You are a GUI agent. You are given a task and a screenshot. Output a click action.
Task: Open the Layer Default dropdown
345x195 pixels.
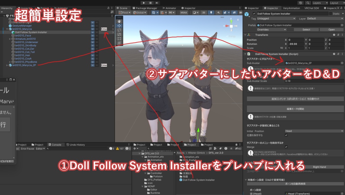pos(325,19)
